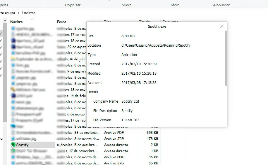Click the '13 de novi' date cell

pyautogui.click(x=72, y=90)
